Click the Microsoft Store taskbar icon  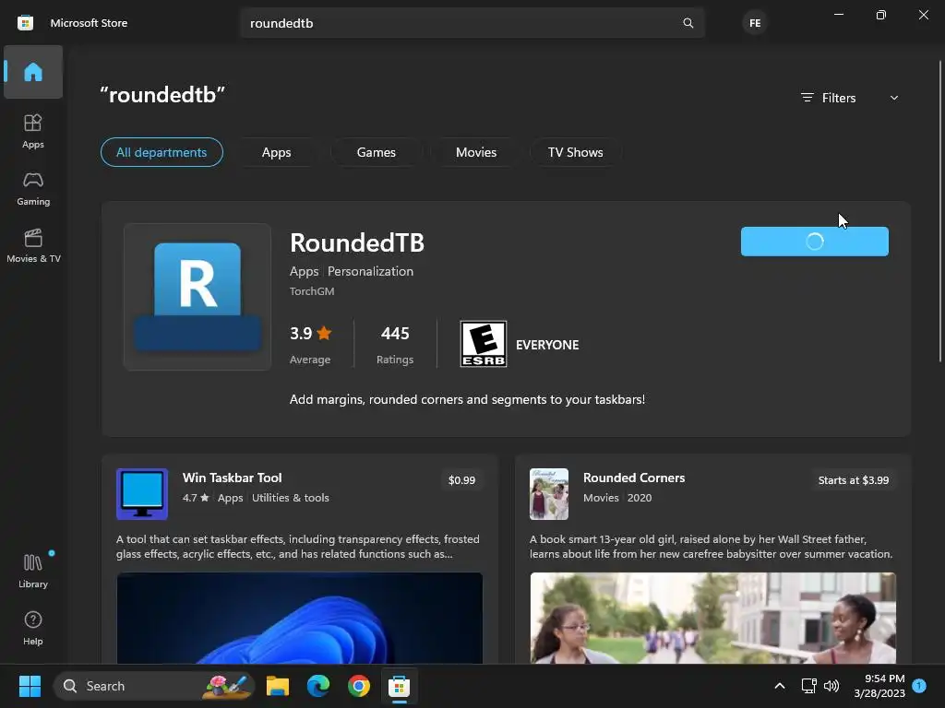tap(399, 686)
